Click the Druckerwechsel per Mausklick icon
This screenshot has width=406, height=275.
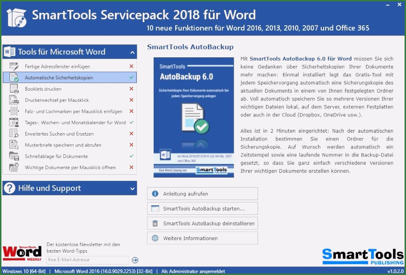[x=14, y=100]
